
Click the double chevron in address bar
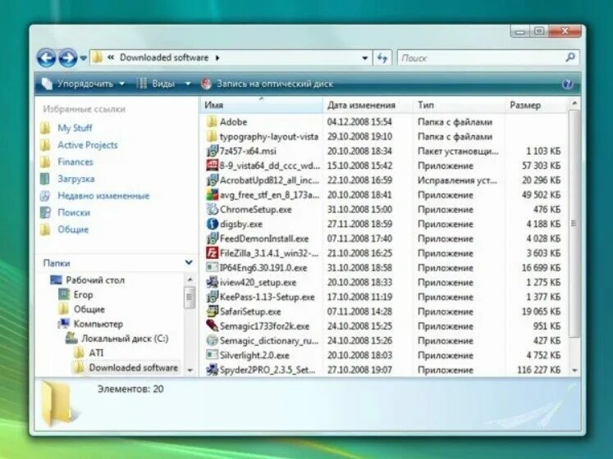(x=111, y=57)
